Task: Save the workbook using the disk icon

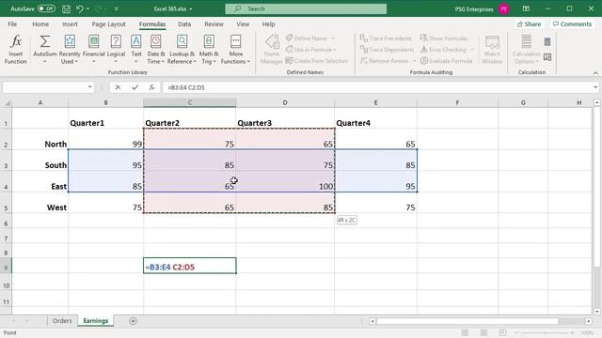Action: 66,8
